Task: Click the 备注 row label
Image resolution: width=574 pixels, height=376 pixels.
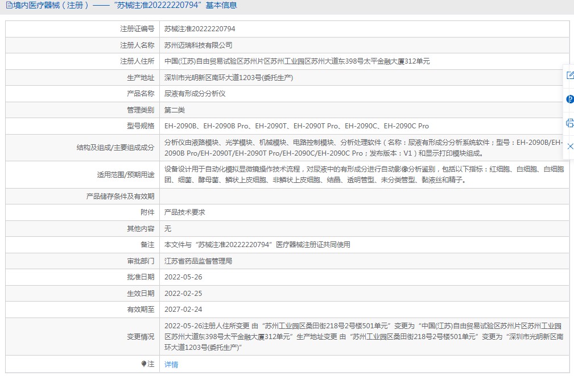Action: (147, 245)
